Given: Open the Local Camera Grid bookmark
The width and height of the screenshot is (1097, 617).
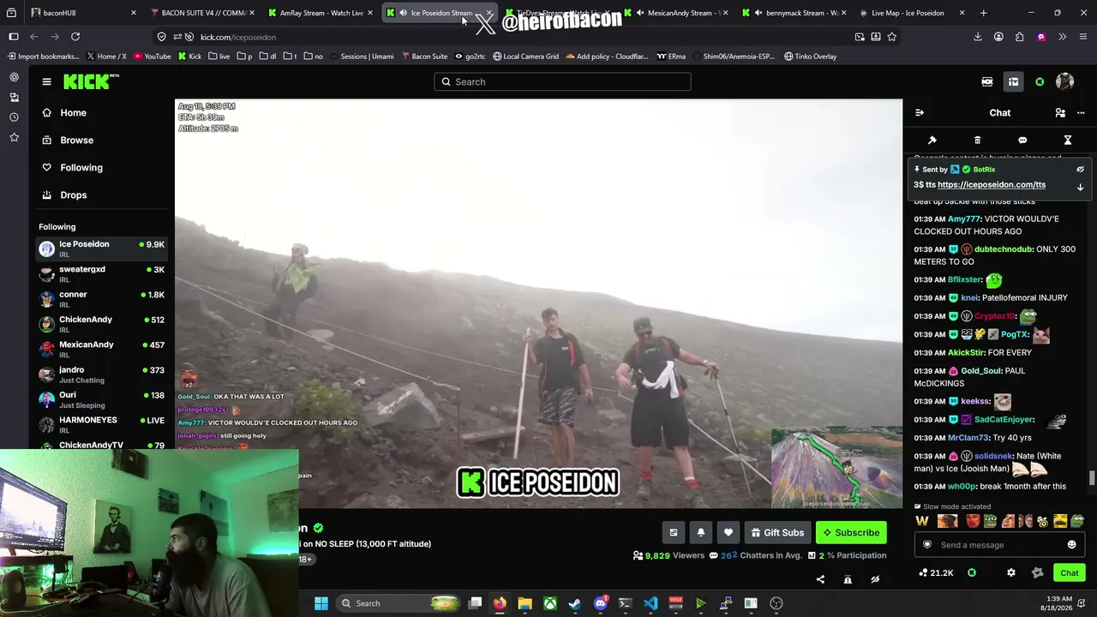Looking at the screenshot, I should coord(525,57).
